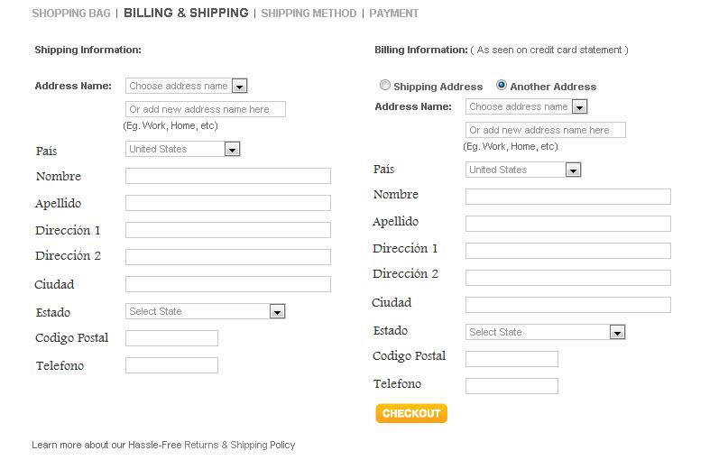Focus the shipping Apellido input field
The height and width of the screenshot is (460, 728).
coord(227,204)
